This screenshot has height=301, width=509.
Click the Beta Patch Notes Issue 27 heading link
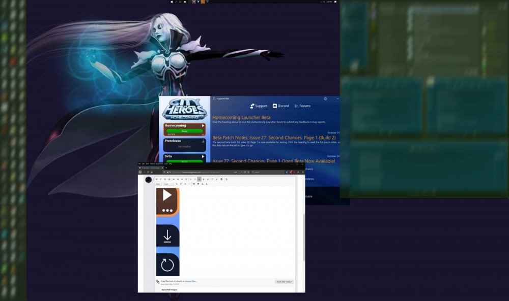(x=275, y=138)
